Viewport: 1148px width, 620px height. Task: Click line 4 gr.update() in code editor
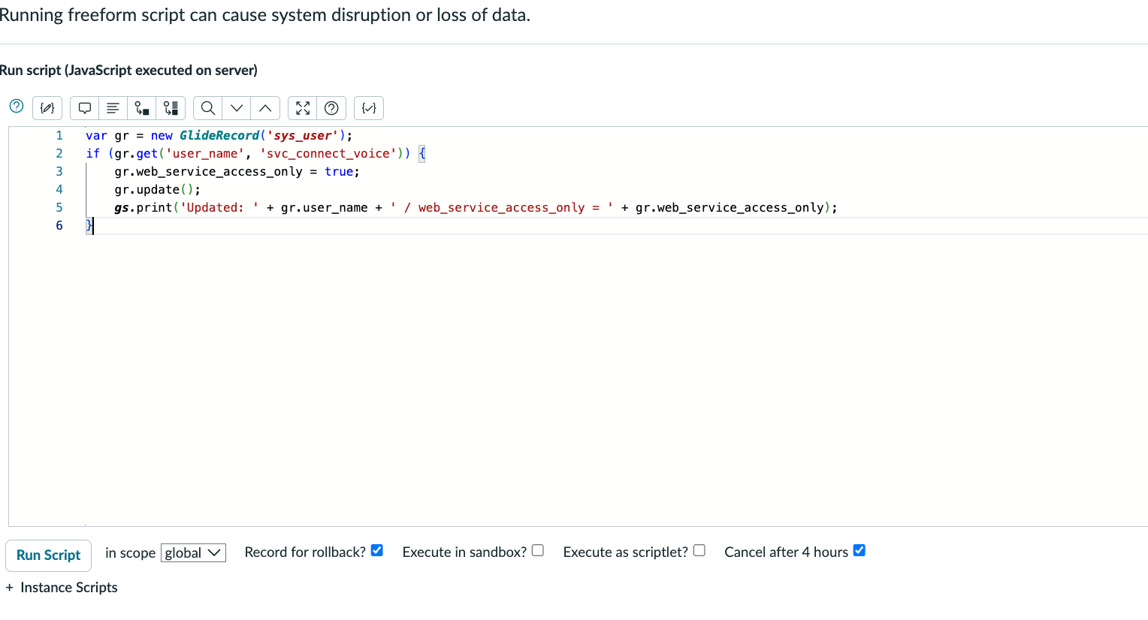(158, 190)
